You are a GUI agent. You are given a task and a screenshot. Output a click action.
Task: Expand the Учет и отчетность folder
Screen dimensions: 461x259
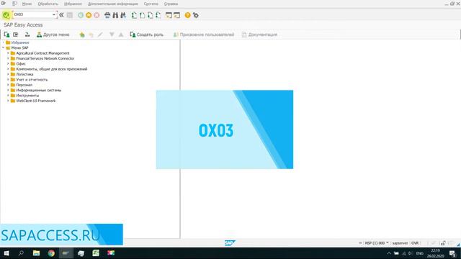tap(8, 80)
